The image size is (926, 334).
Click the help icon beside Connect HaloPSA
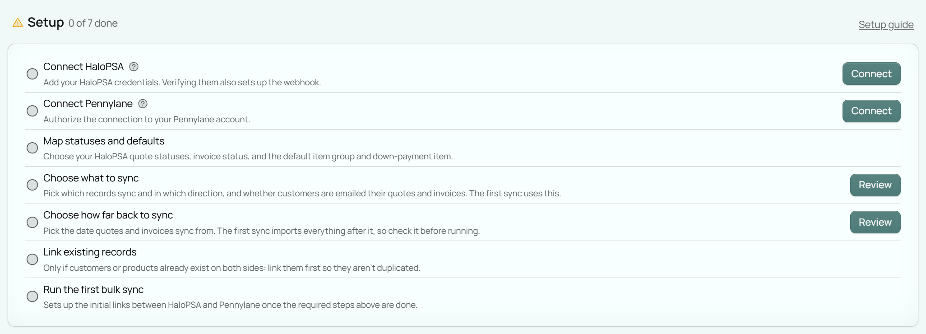point(134,67)
